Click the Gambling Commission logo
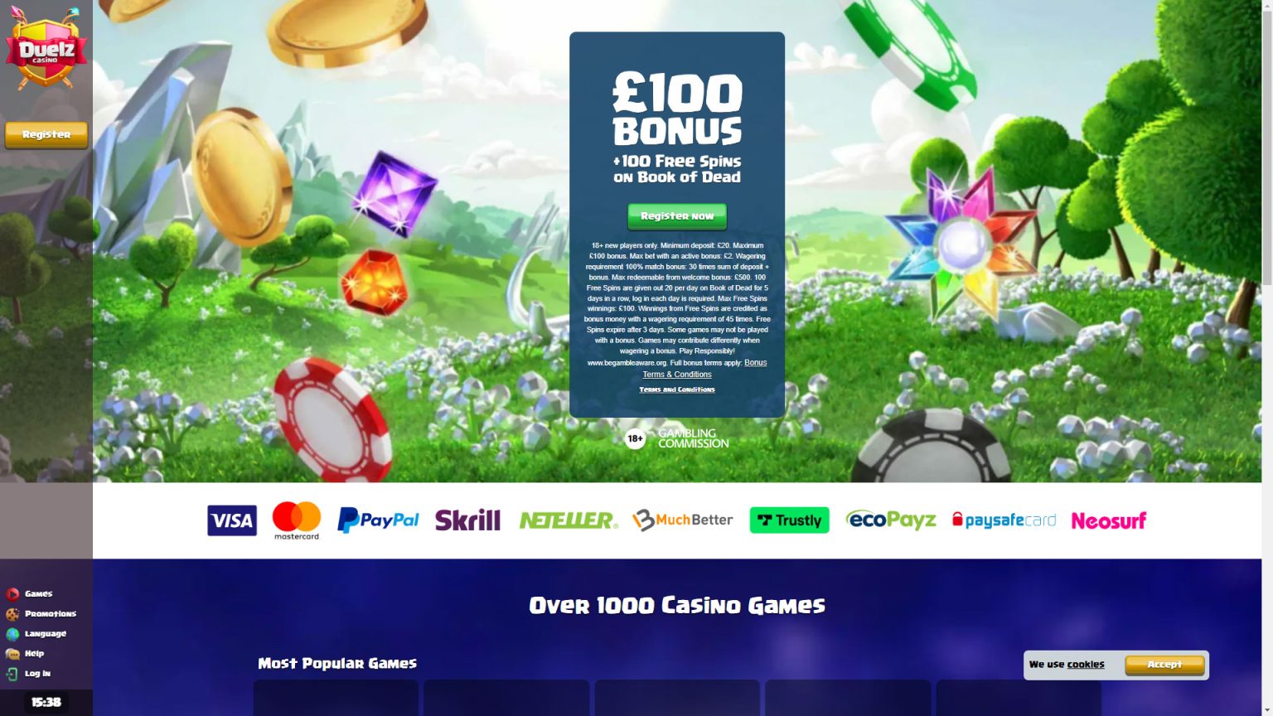Image resolution: width=1273 pixels, height=716 pixels. pos(694,438)
